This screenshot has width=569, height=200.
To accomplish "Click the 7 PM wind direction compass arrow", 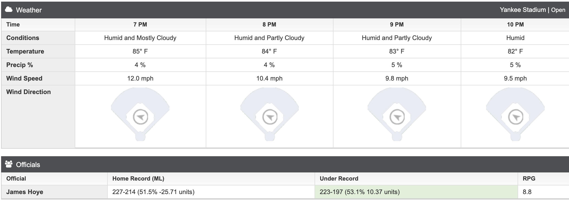I will point(140,117).
